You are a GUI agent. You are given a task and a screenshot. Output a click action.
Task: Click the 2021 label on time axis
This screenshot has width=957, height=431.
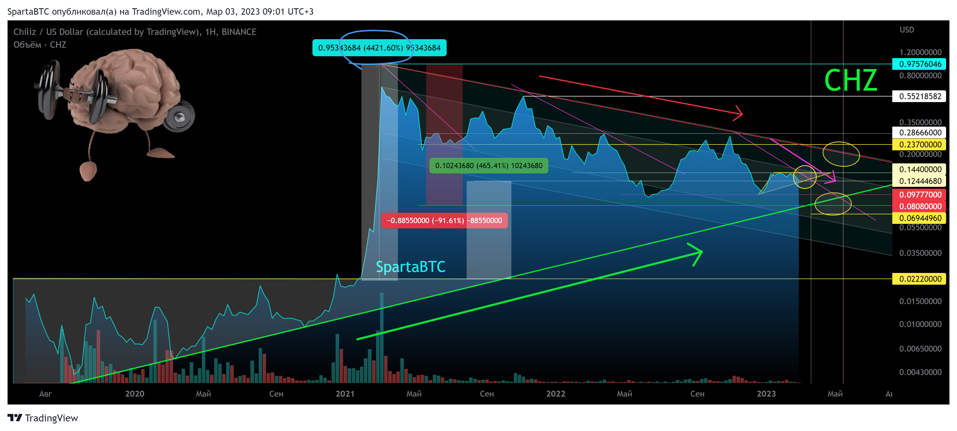(345, 394)
